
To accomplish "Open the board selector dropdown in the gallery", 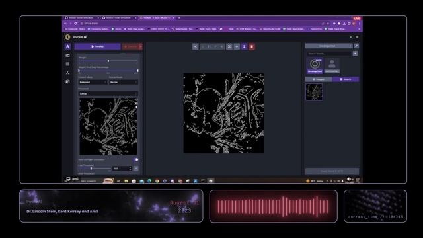I will tap(328, 46).
